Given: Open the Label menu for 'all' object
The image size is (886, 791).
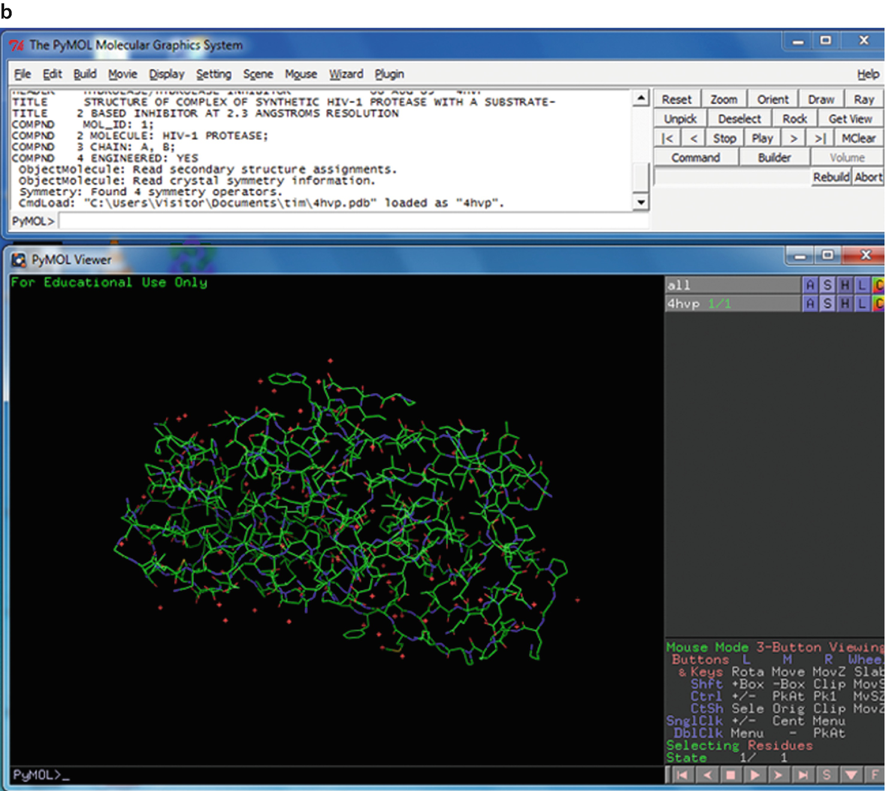Looking at the screenshot, I should pos(862,285).
